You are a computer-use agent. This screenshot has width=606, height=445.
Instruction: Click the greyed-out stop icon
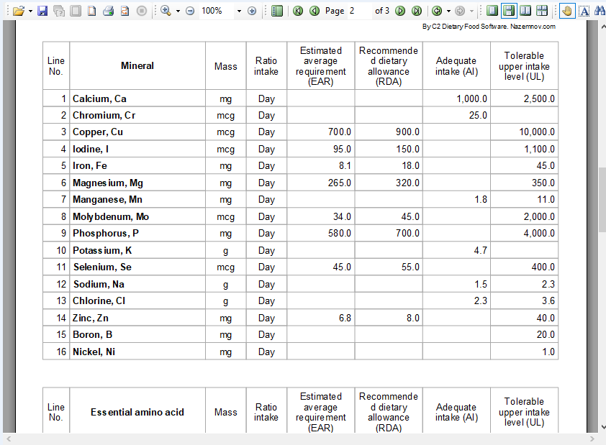(x=142, y=11)
